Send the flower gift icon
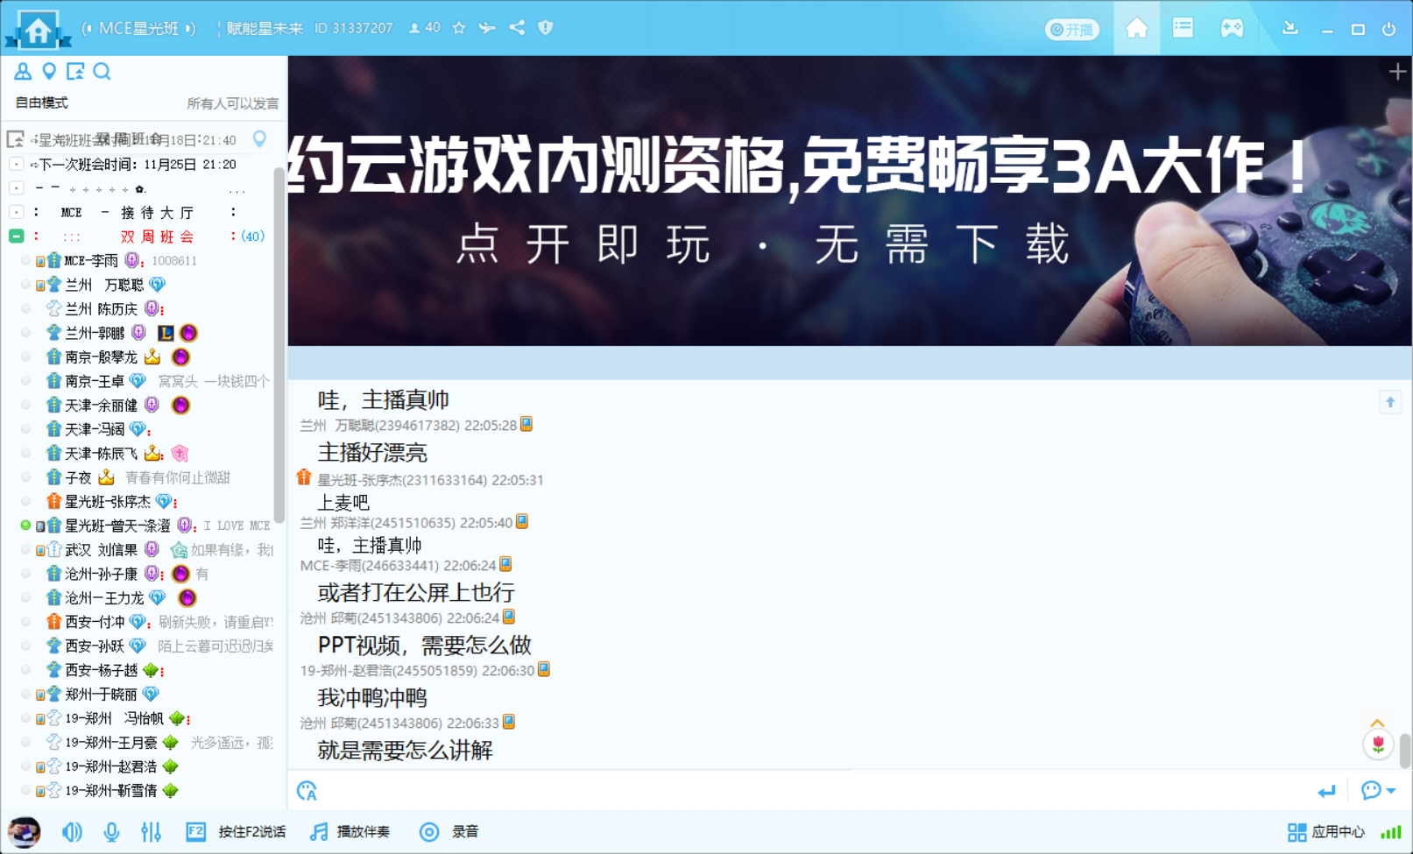Image resolution: width=1413 pixels, height=854 pixels. click(x=1378, y=745)
